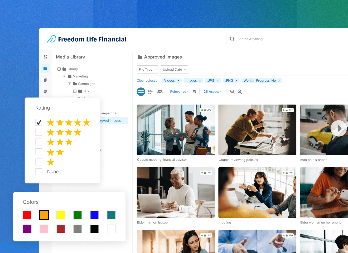Select the black color swatch
Viewport: 348px width, 253px height.
pyautogui.click(x=94, y=229)
